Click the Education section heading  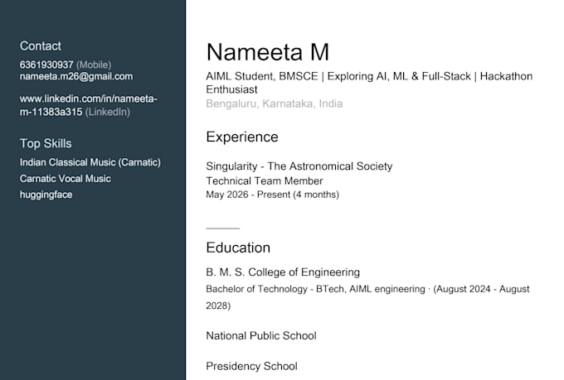pyautogui.click(x=238, y=248)
